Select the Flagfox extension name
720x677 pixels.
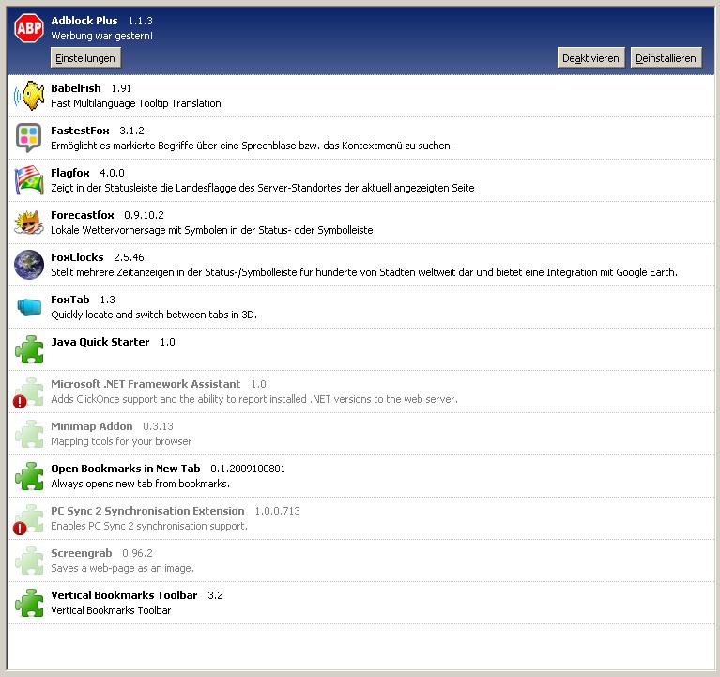[70, 173]
